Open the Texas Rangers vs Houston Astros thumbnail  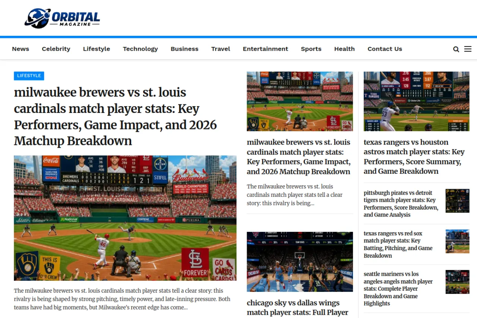417,101
